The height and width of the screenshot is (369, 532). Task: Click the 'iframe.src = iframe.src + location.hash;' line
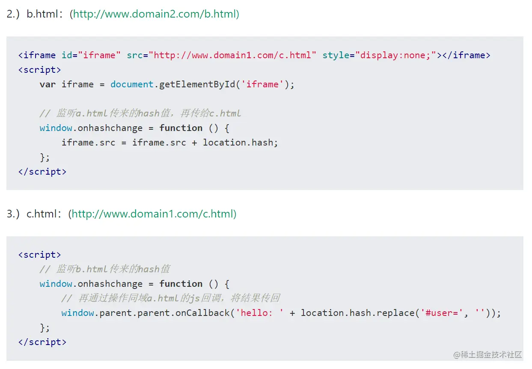pos(170,143)
